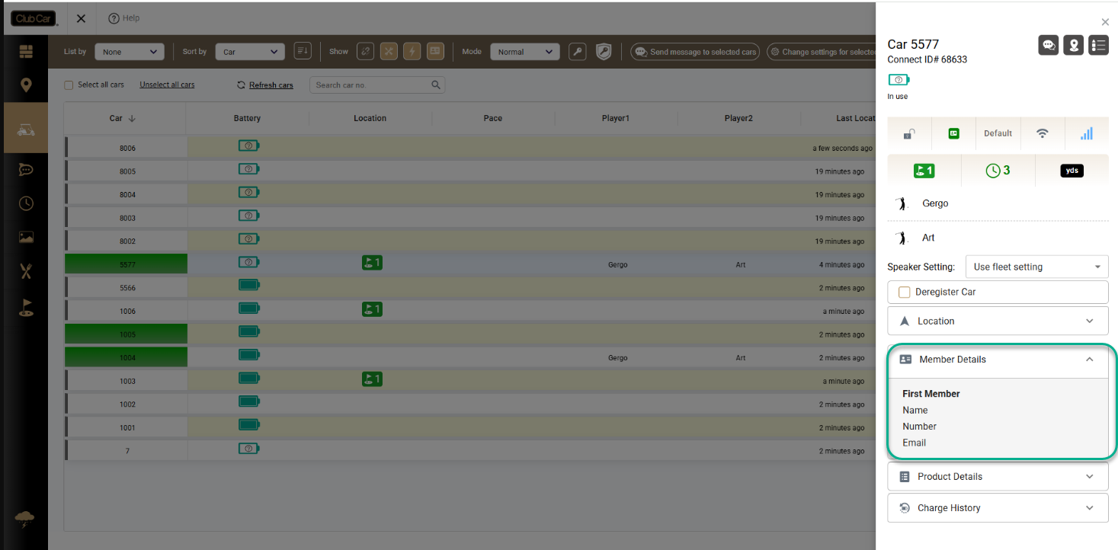Open the map pin sidebar icon
This screenshot has height=550, width=1118.
tap(26, 85)
